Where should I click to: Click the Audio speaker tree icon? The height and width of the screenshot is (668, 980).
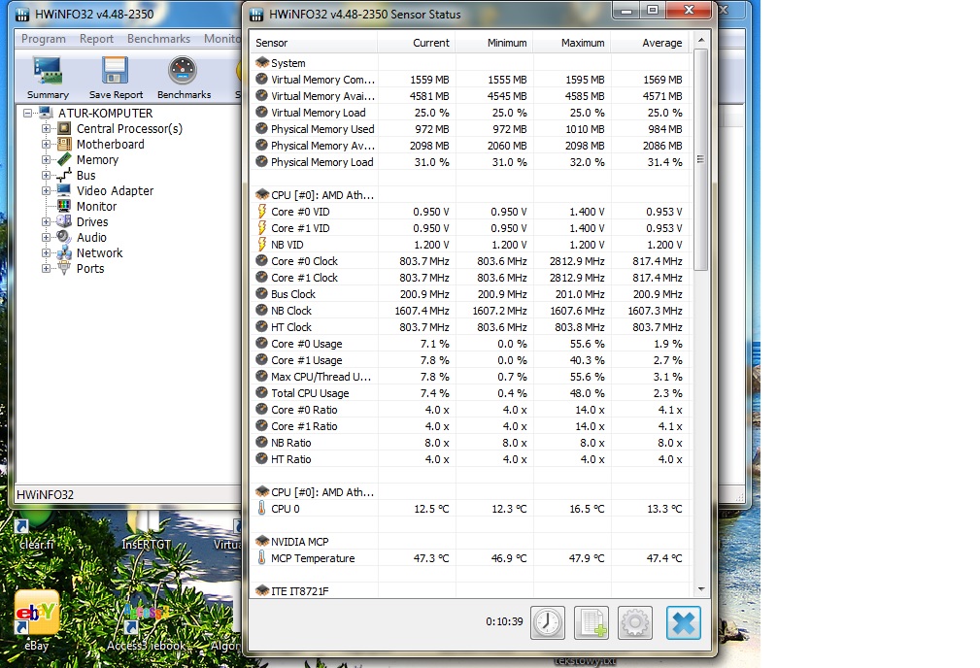[64, 238]
